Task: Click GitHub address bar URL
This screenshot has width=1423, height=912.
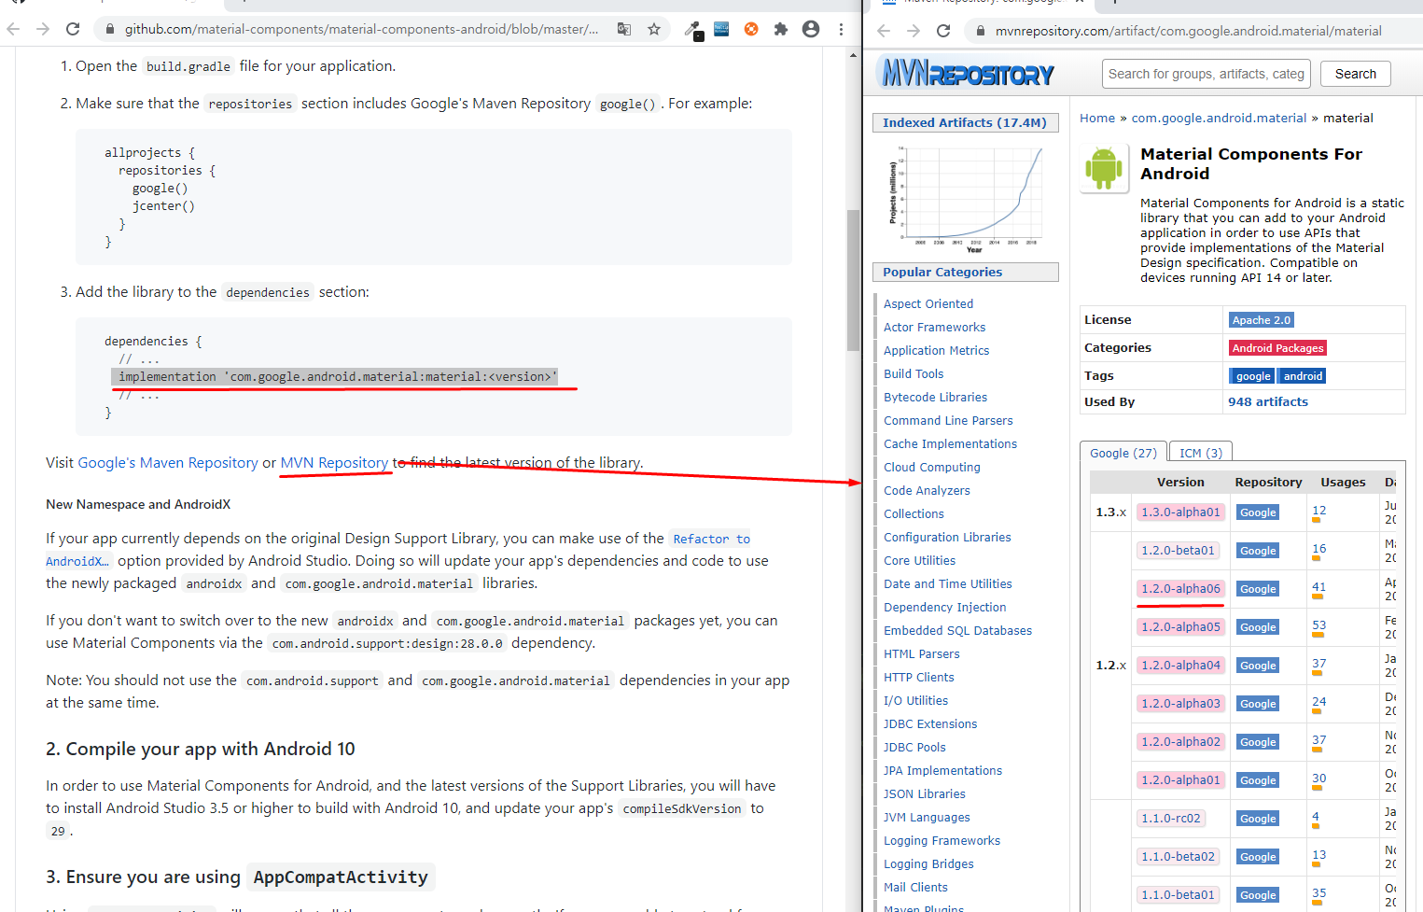Action: point(362,29)
